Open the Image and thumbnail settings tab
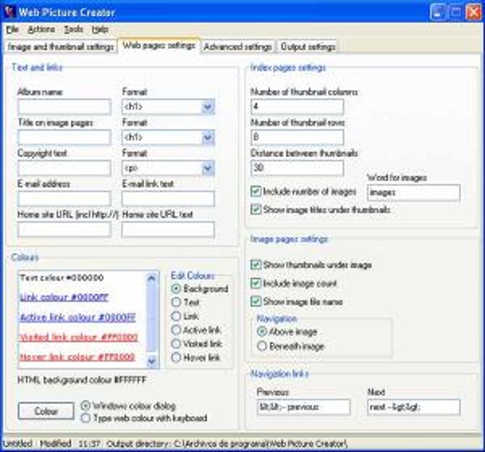This screenshot has height=452, width=485. click(x=60, y=46)
